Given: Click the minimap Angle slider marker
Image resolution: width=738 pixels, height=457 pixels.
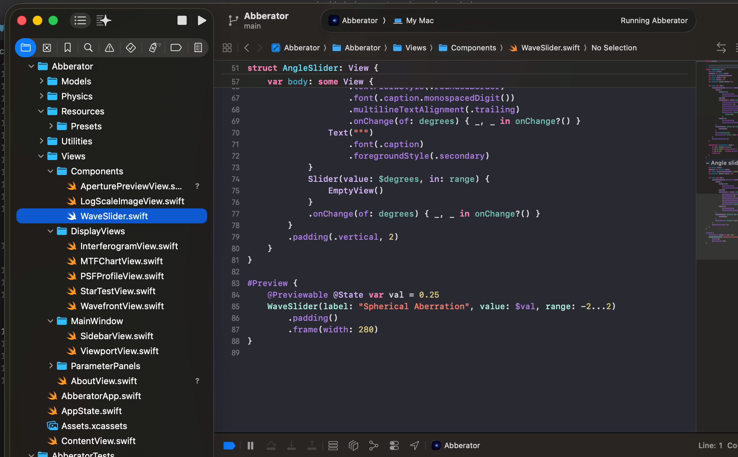Looking at the screenshot, I should 723,163.
